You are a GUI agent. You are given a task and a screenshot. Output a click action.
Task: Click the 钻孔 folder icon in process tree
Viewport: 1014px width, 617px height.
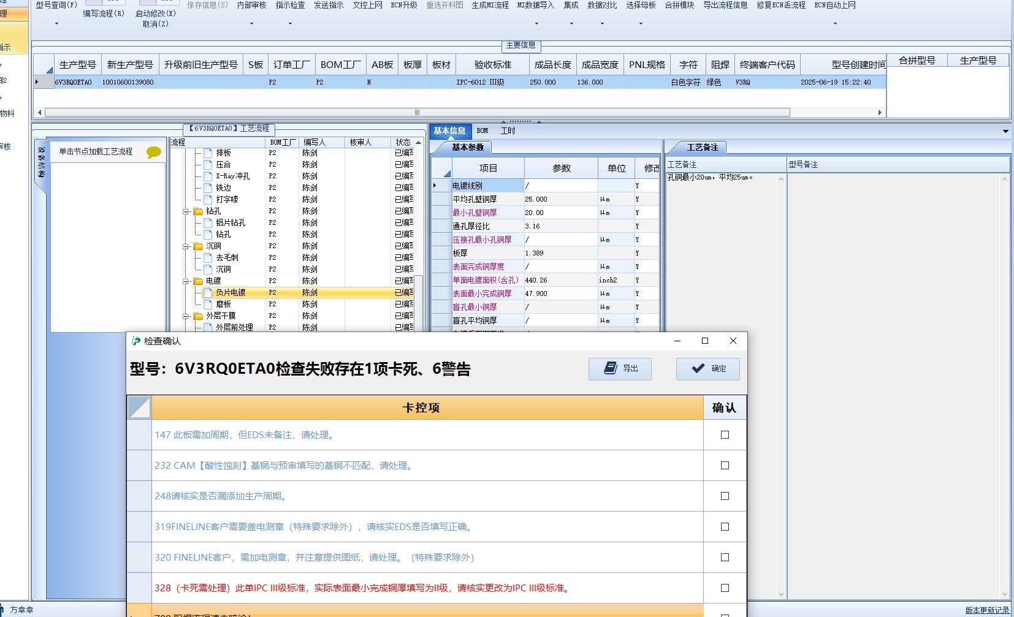pos(199,211)
